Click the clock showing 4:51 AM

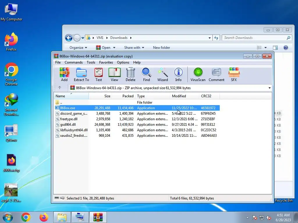coord(283,215)
